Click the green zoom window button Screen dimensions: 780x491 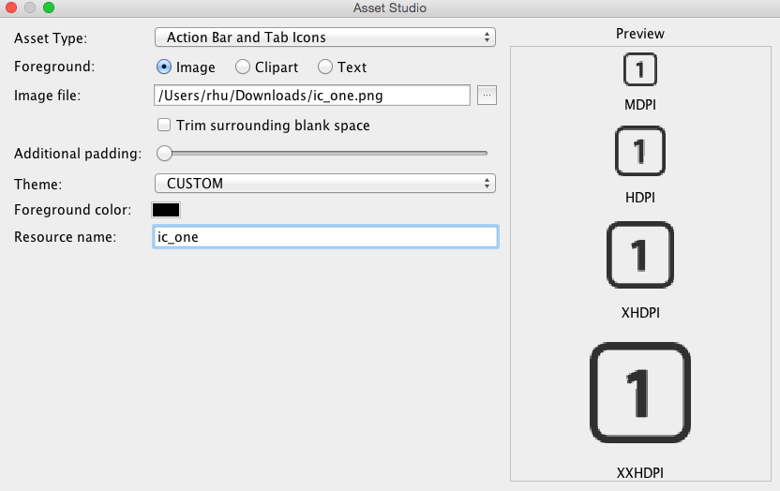point(49,7)
